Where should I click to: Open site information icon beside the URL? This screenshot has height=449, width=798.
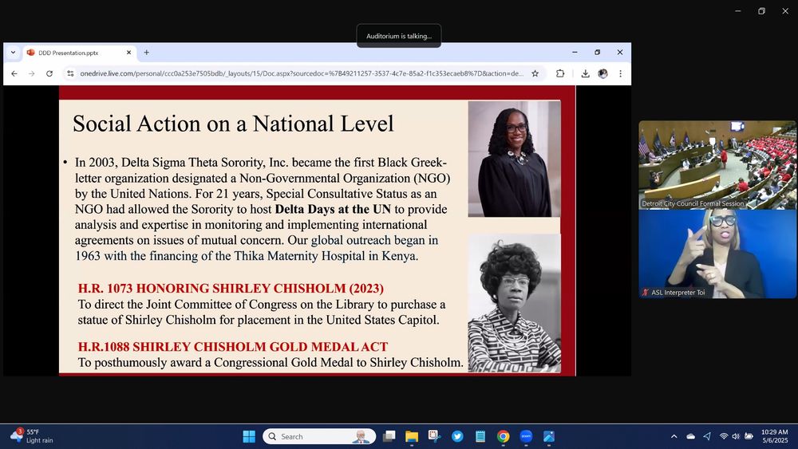click(x=70, y=73)
